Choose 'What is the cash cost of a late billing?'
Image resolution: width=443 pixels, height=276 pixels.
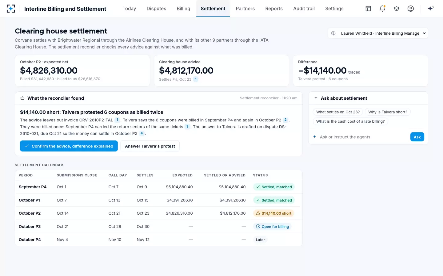tap(350, 121)
